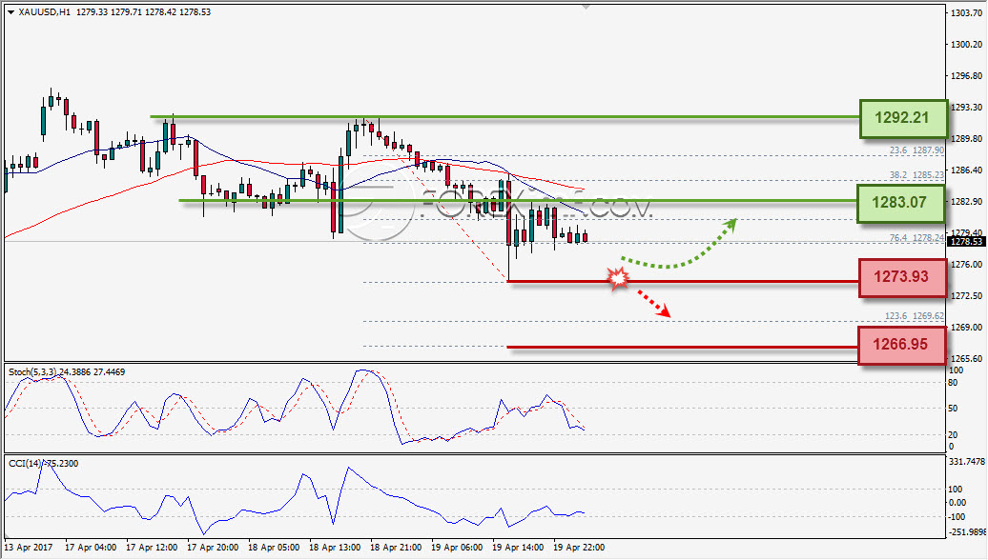This screenshot has height=560, width=988.
Task: Click the 13 Apr 2017 date marker
Action: point(29,548)
